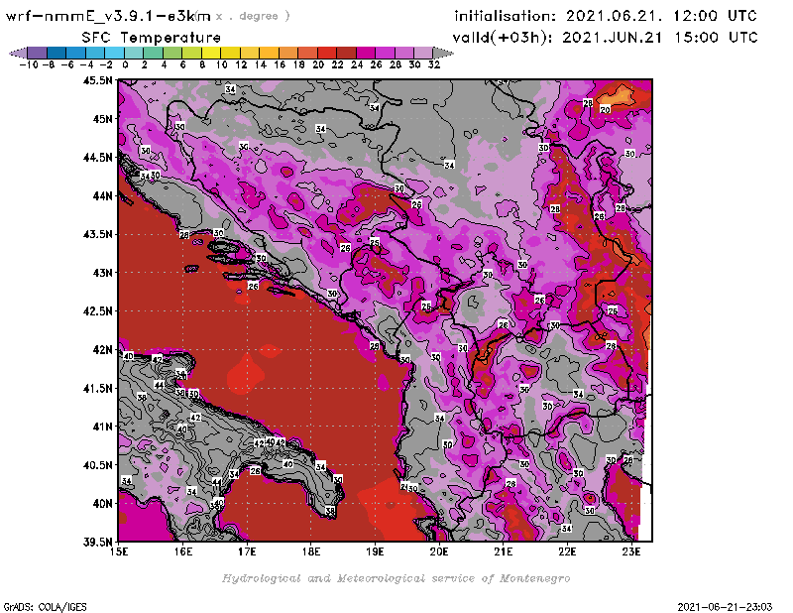
Task: Click the legend swatch between 22 and 24
Action: pyautogui.click(x=346, y=54)
